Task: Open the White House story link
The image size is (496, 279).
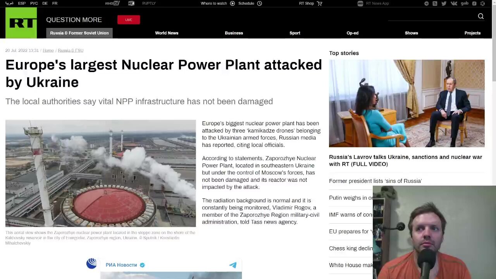Action: coord(351,265)
